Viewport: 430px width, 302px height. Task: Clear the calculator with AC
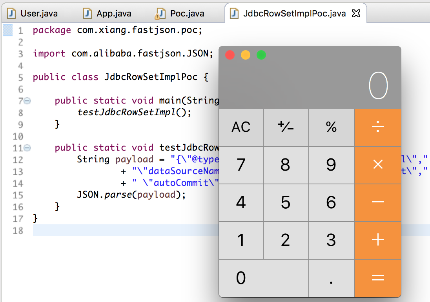(241, 127)
